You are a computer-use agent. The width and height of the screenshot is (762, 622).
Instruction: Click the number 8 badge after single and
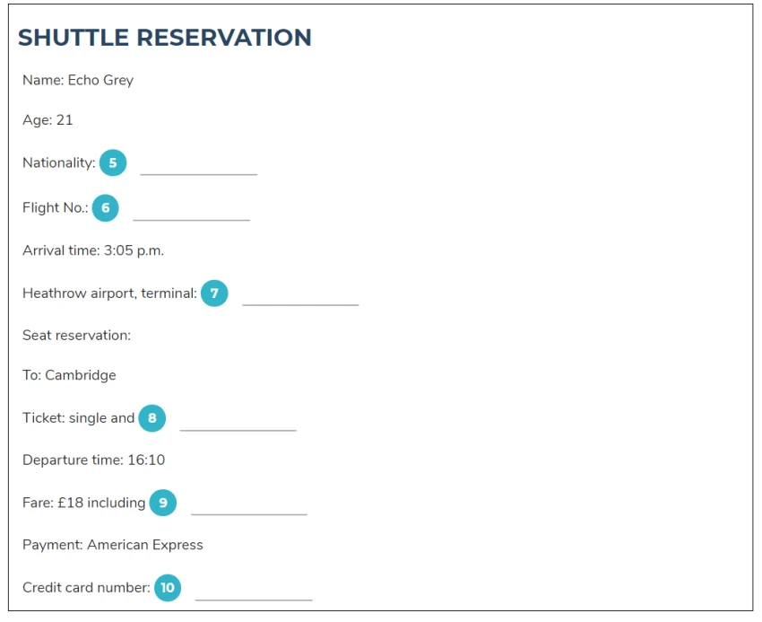[152, 418]
